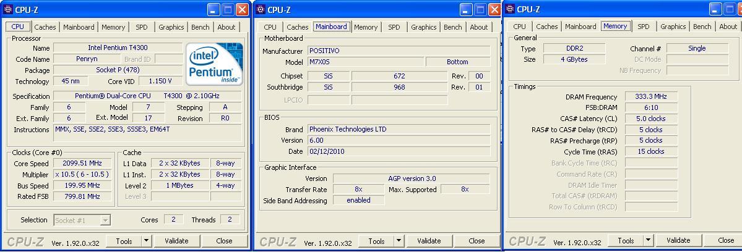
Task: Click the processor Name field Intel Pentium T4300
Action: coord(118,48)
